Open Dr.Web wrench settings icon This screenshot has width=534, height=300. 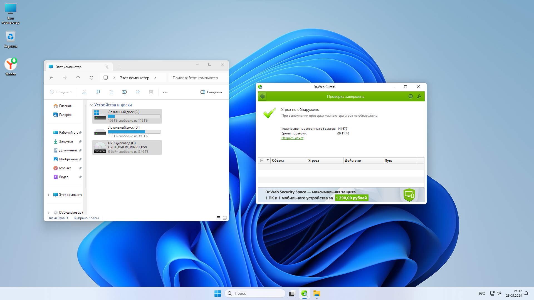tap(419, 96)
